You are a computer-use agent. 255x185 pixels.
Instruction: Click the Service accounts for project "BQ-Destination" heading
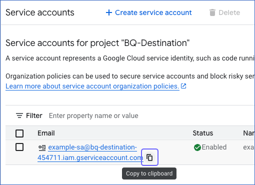tap(97, 43)
